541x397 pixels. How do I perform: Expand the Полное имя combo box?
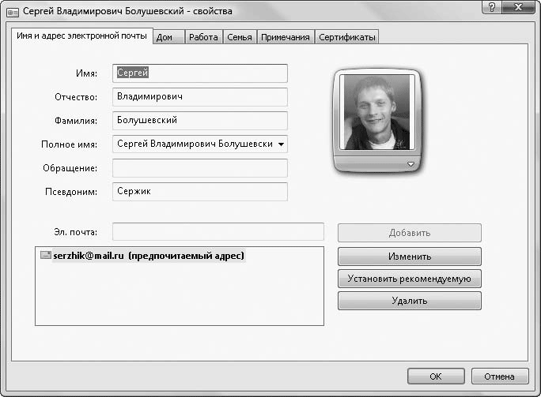(x=282, y=144)
